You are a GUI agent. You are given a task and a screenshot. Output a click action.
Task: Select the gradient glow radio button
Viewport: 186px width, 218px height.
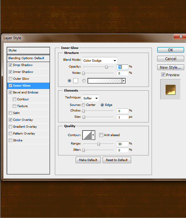[84, 81]
